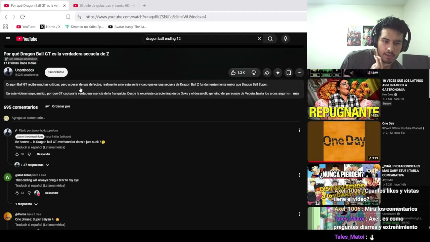Go forward in browser history
The height and width of the screenshot is (242, 430).
click(x=14, y=17)
